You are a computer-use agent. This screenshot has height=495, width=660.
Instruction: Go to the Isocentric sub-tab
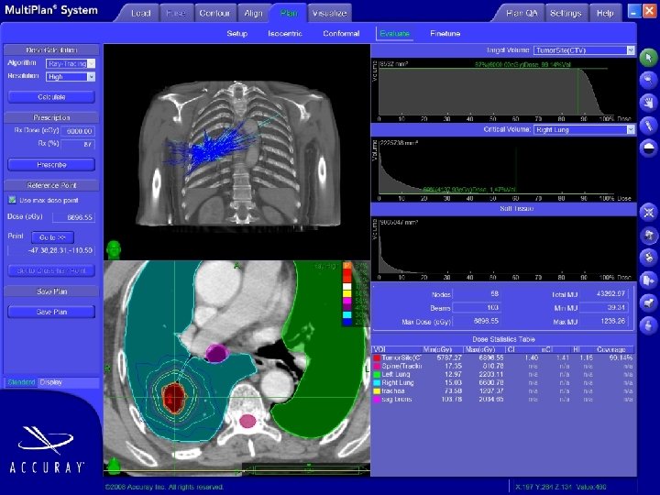click(x=285, y=33)
